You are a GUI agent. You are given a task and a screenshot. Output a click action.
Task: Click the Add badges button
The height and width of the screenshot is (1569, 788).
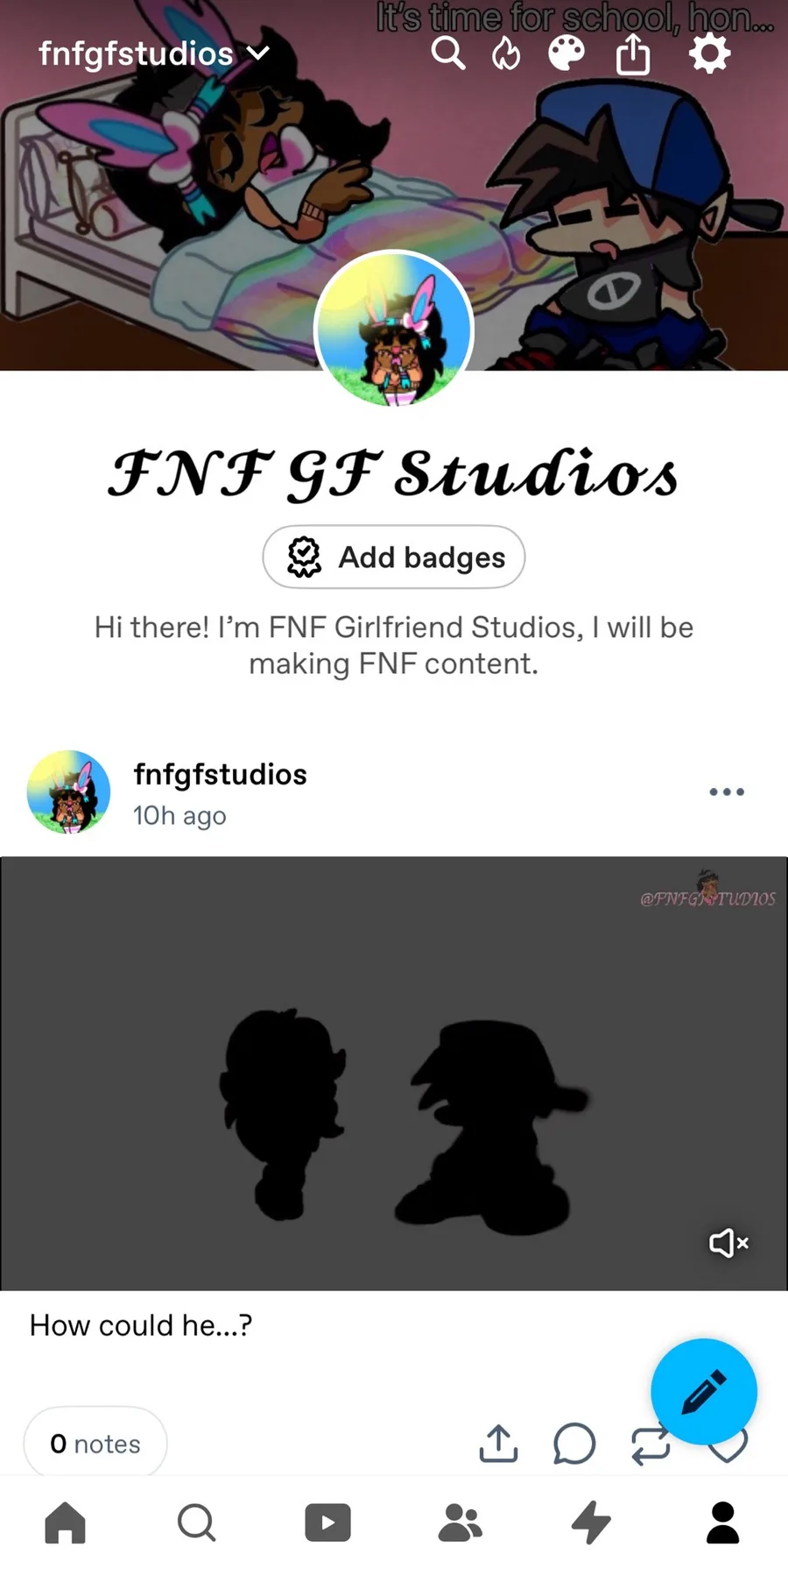click(x=394, y=557)
